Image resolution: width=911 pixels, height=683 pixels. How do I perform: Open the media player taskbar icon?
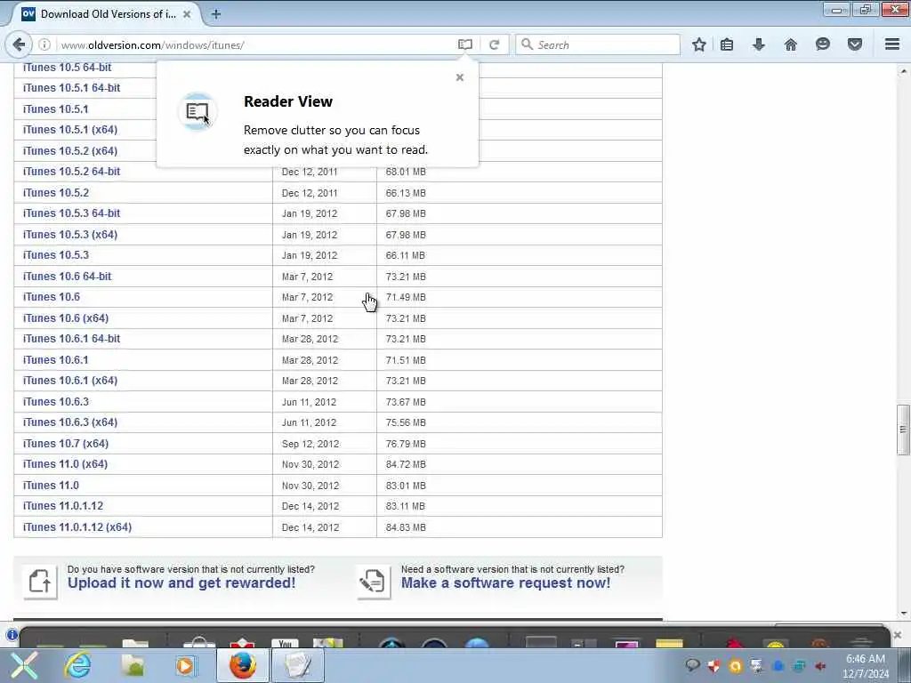click(186, 665)
